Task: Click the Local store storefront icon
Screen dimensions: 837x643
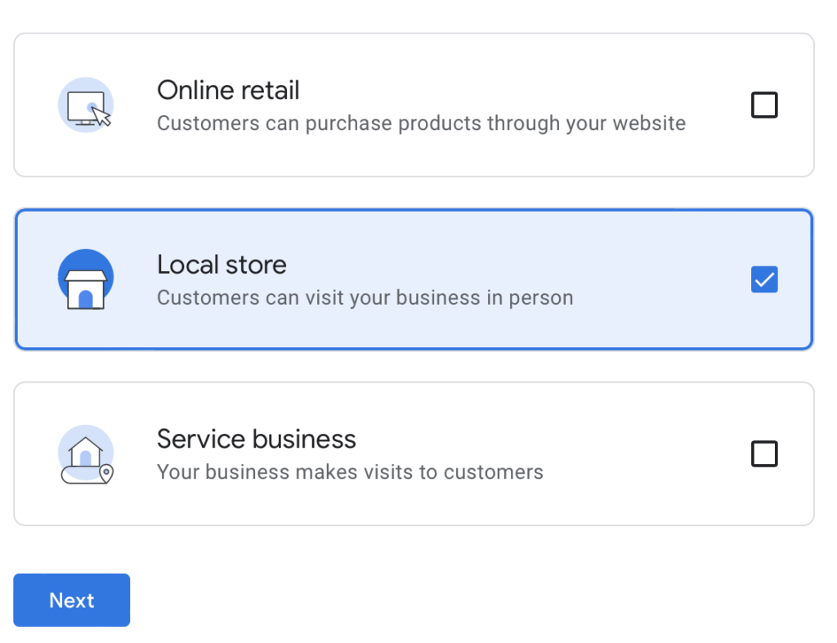Action: [85, 280]
